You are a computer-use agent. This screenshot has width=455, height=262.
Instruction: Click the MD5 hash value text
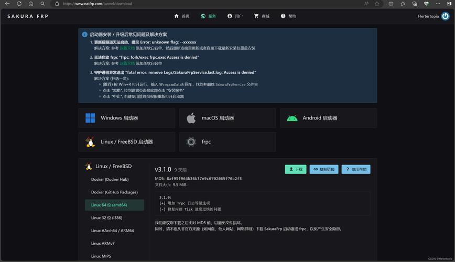tap(204, 179)
